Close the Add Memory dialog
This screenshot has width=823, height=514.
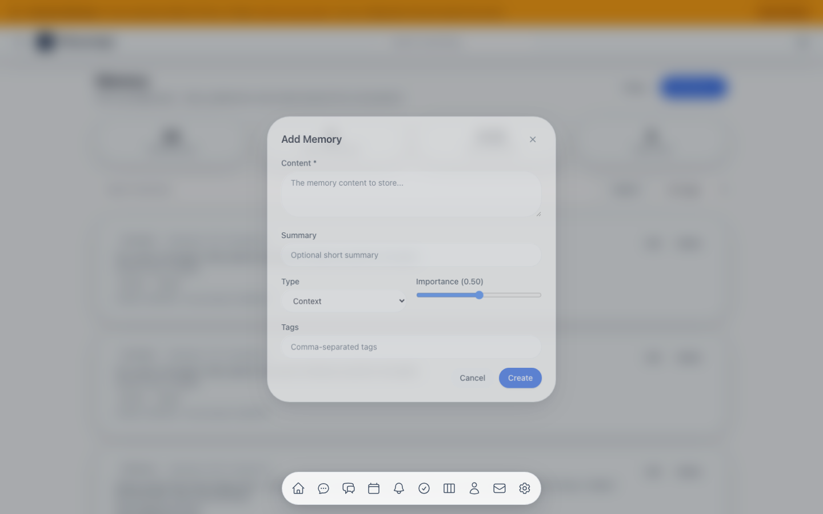[x=533, y=139]
